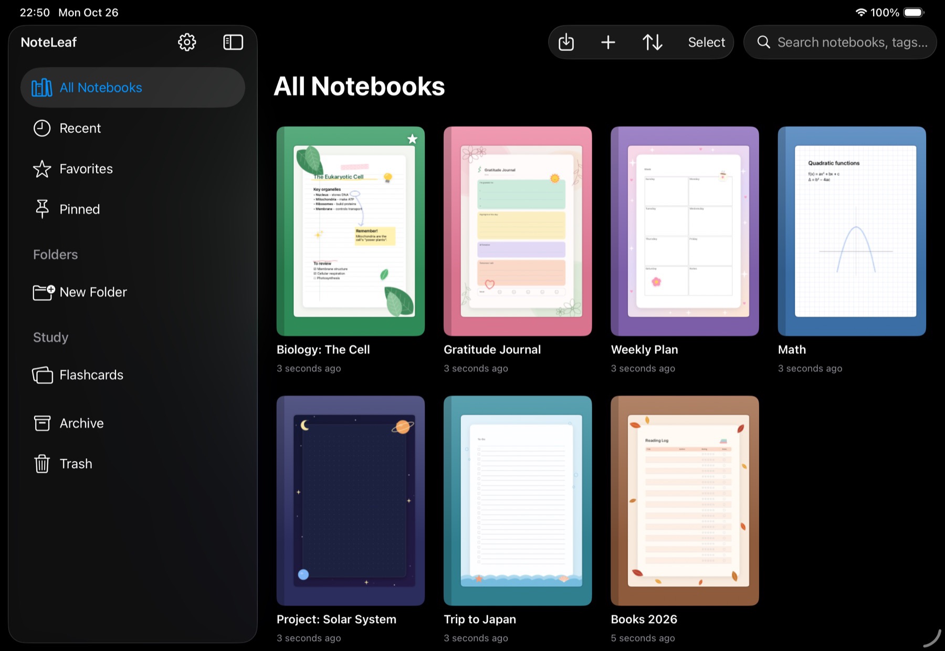Click the NoteLeaf app title
This screenshot has height=651, width=945.
[49, 42]
